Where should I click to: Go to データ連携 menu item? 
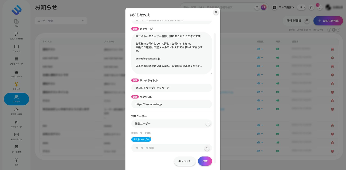pos(16,148)
